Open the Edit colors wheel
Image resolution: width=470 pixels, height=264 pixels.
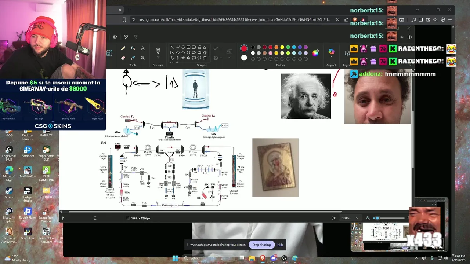[315, 53]
